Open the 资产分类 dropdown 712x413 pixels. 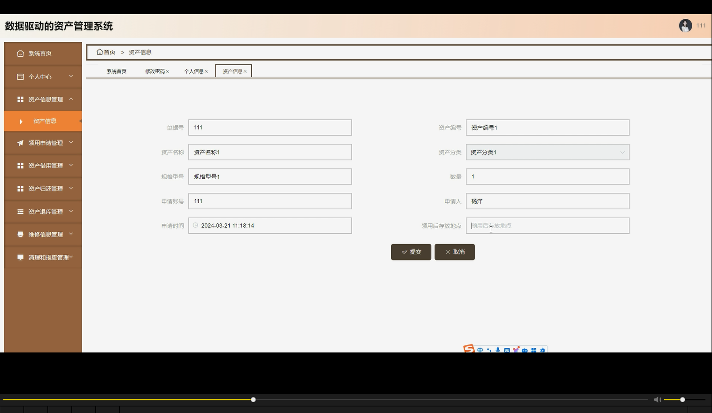point(548,152)
